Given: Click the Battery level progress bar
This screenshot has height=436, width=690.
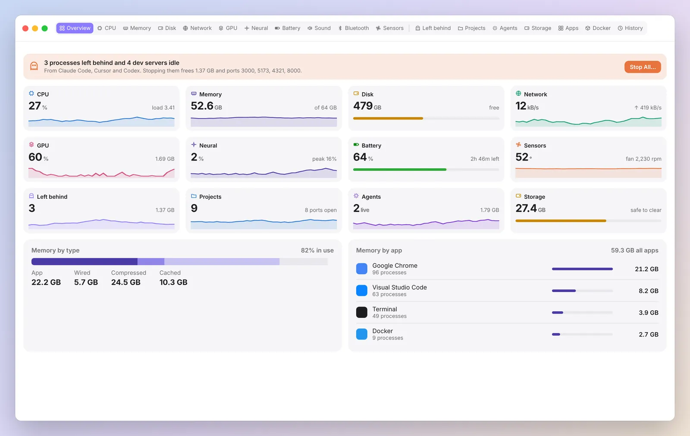Looking at the screenshot, I should click(x=426, y=169).
